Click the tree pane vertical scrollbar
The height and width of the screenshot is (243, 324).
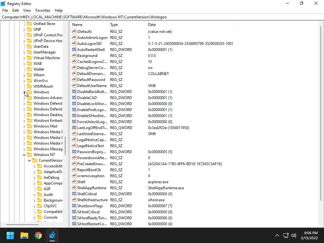pyautogui.click(x=65, y=146)
